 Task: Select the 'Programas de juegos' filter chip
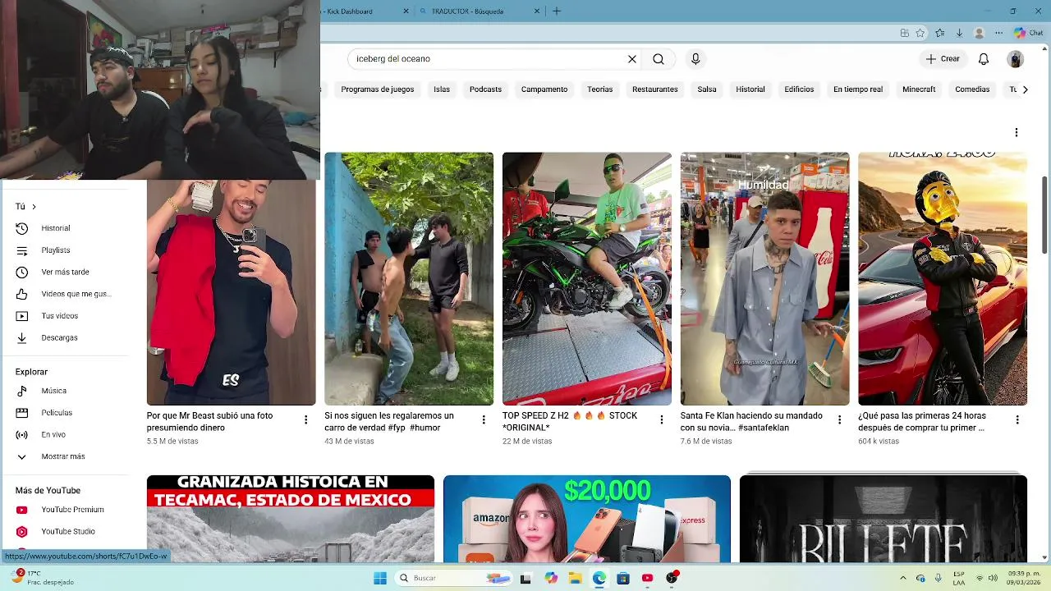[x=378, y=89]
